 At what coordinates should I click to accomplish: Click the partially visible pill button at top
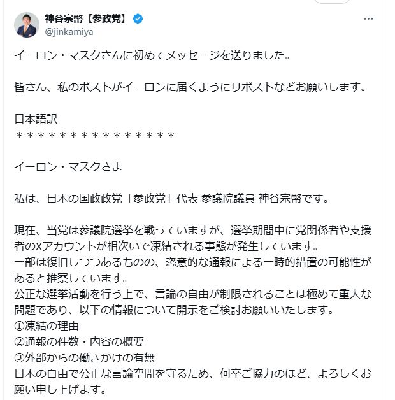tap(332, 1)
